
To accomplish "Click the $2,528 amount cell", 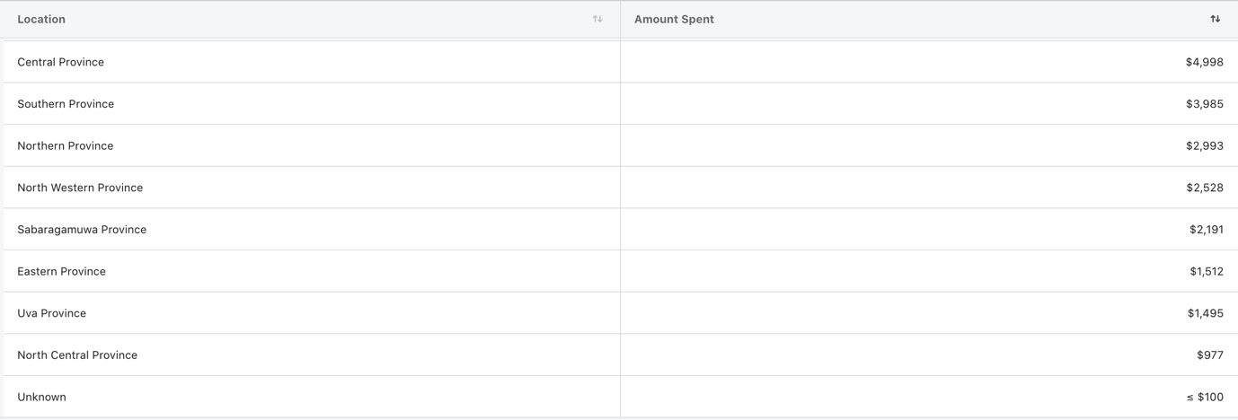I will [929, 188].
